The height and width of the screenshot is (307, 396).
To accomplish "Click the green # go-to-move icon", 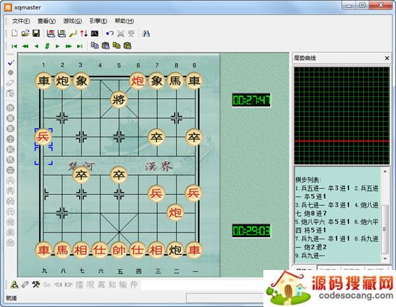I will tap(48, 46).
